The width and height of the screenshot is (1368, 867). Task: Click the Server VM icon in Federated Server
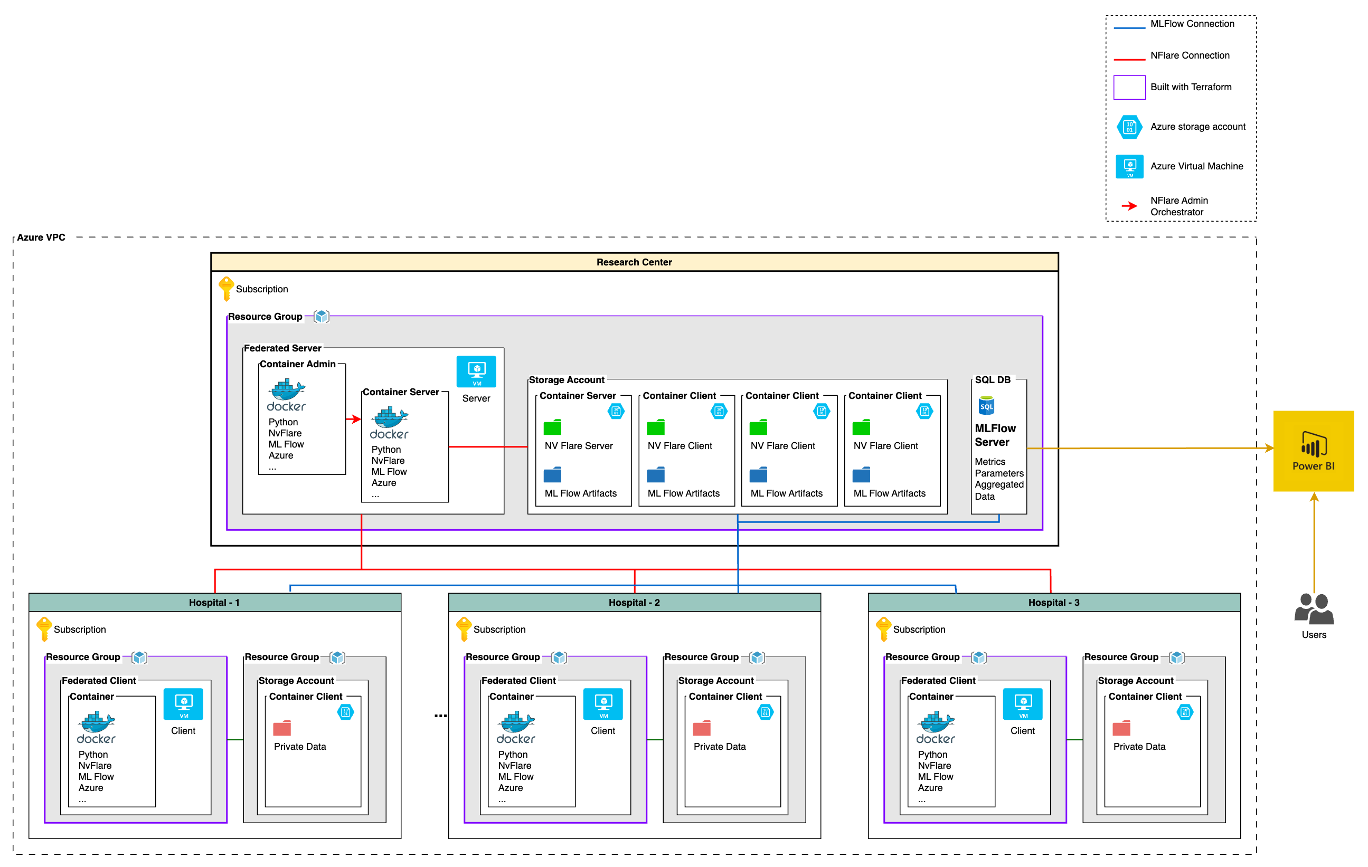476,371
